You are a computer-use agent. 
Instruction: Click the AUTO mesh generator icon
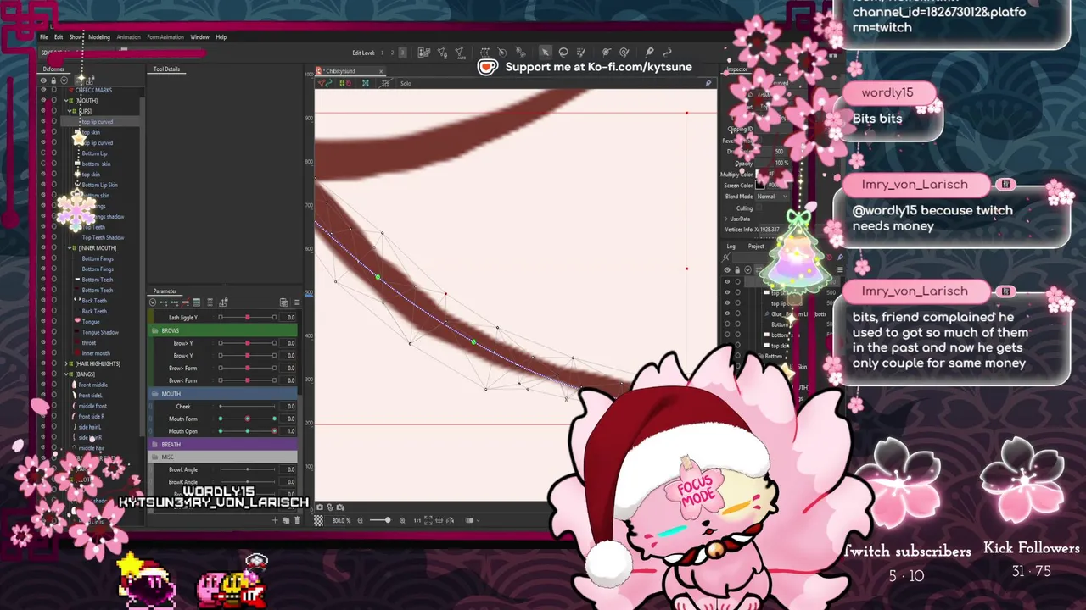(460, 53)
